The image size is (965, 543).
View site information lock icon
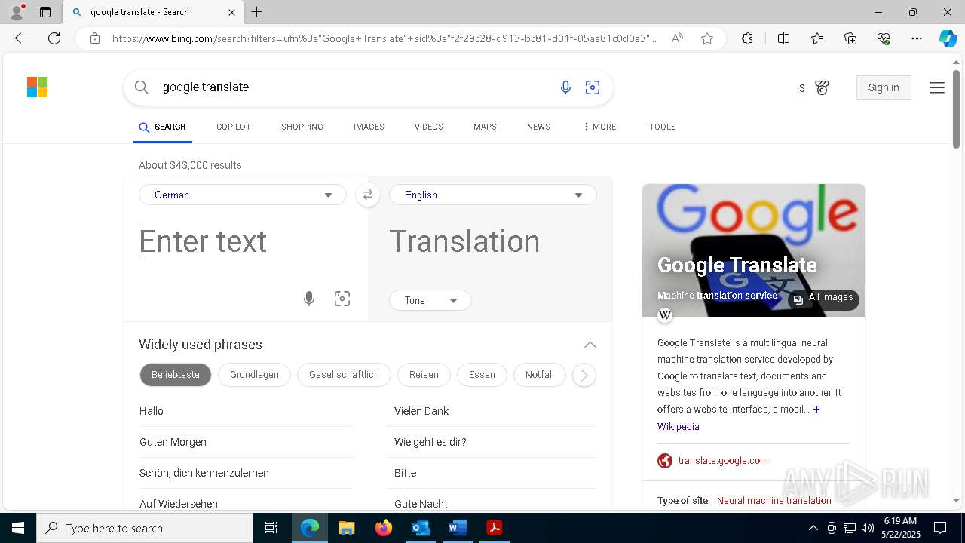click(94, 38)
